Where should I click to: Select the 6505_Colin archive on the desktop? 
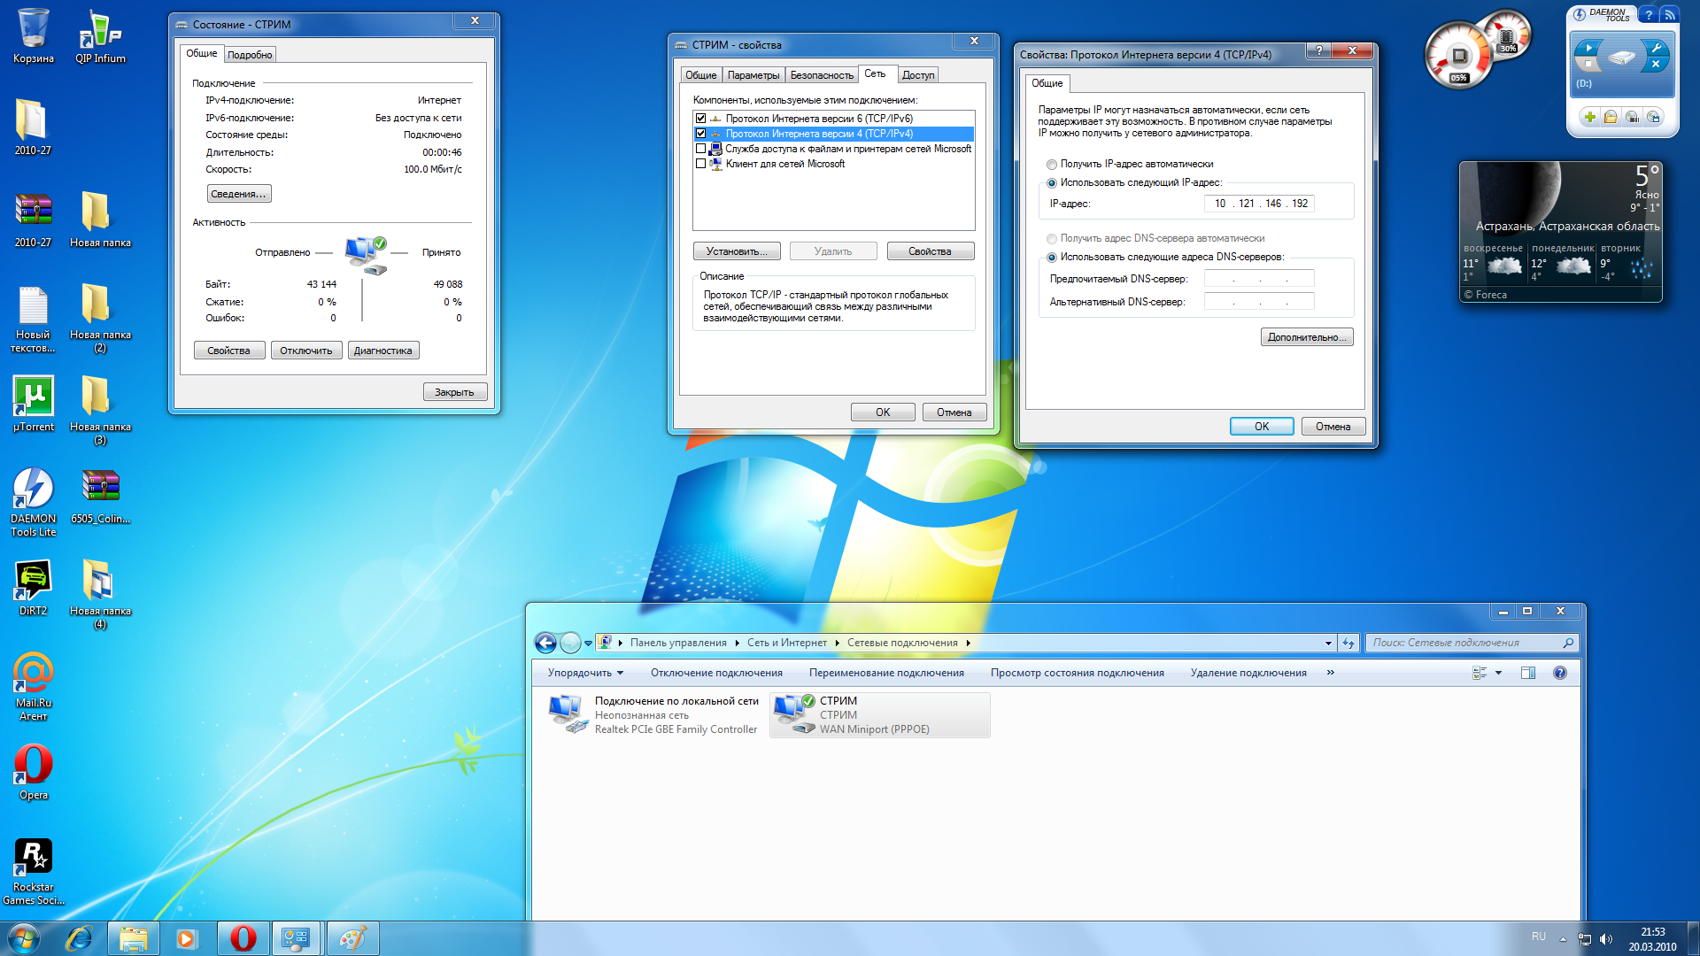tap(100, 496)
